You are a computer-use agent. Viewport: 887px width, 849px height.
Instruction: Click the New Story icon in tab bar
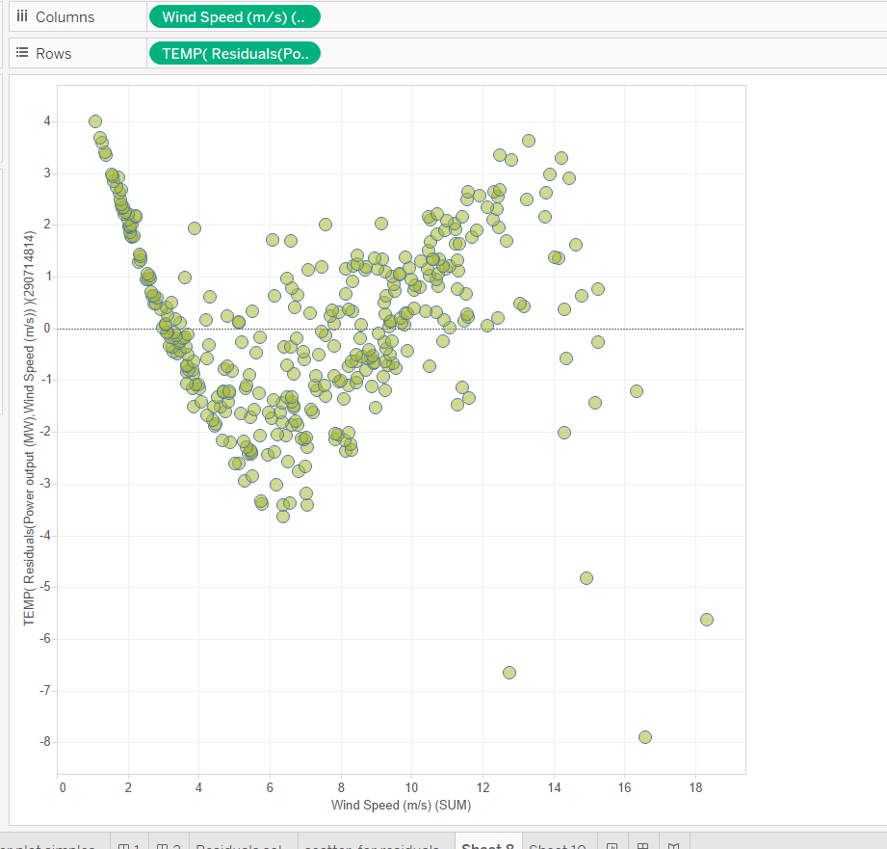tap(673, 844)
